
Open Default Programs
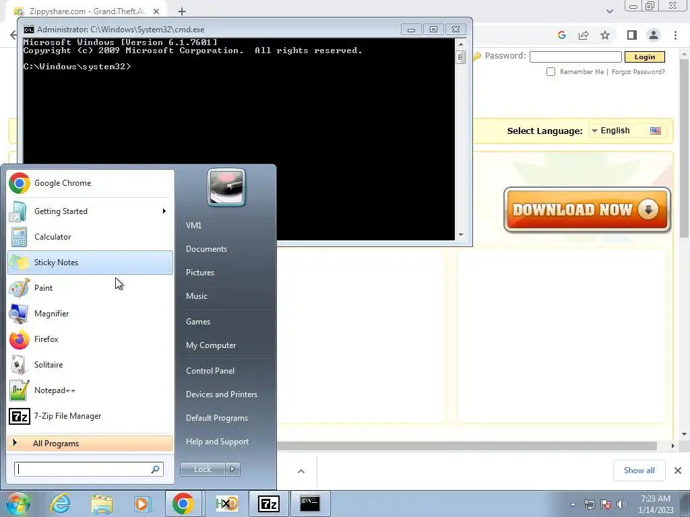click(217, 418)
